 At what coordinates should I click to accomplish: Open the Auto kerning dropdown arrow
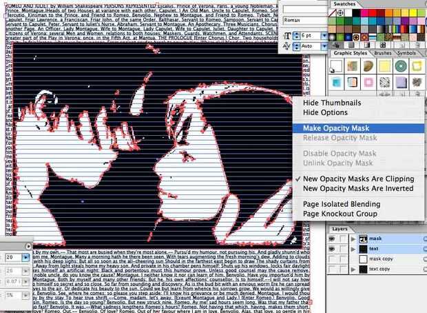[324, 46]
